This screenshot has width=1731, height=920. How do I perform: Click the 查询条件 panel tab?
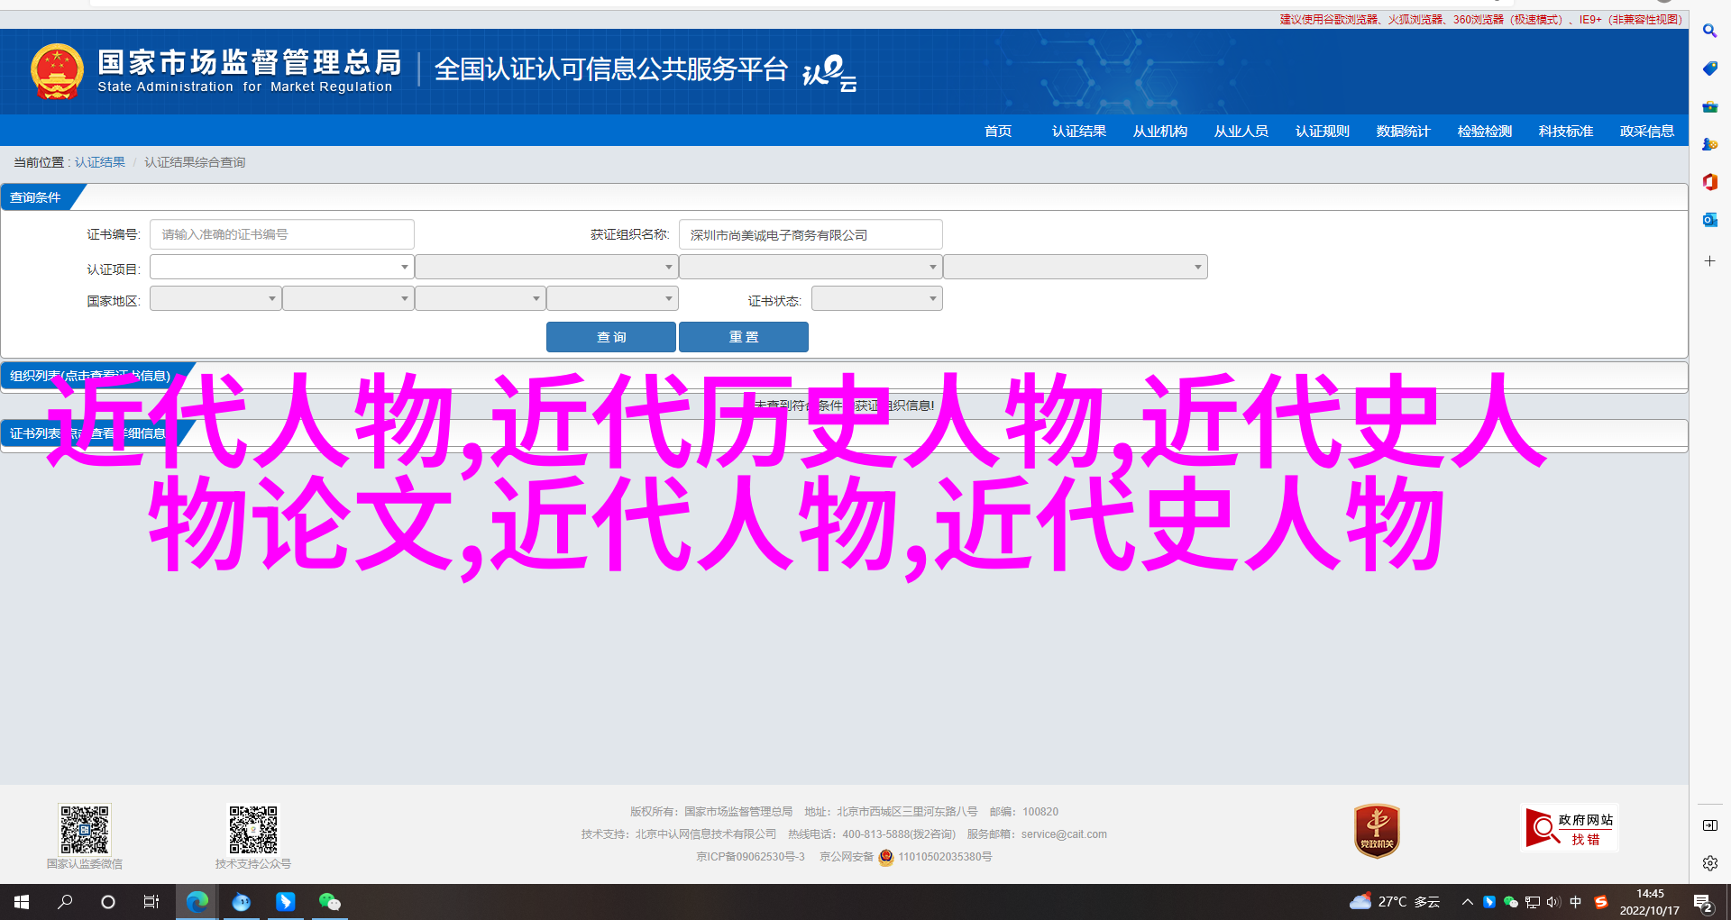(36, 197)
